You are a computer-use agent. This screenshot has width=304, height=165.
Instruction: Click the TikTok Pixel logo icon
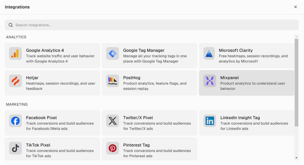click(x=15, y=148)
